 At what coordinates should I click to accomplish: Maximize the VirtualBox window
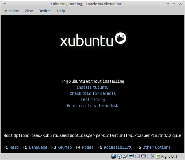pyautogui.click(x=174, y=4)
